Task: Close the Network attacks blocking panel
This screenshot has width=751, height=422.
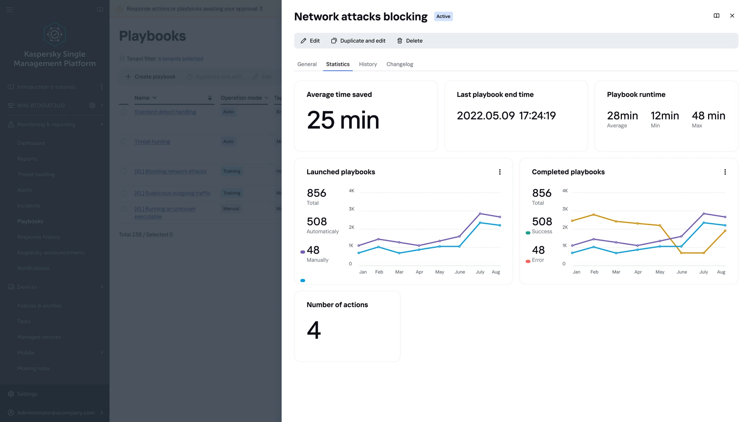Action: pyautogui.click(x=732, y=16)
